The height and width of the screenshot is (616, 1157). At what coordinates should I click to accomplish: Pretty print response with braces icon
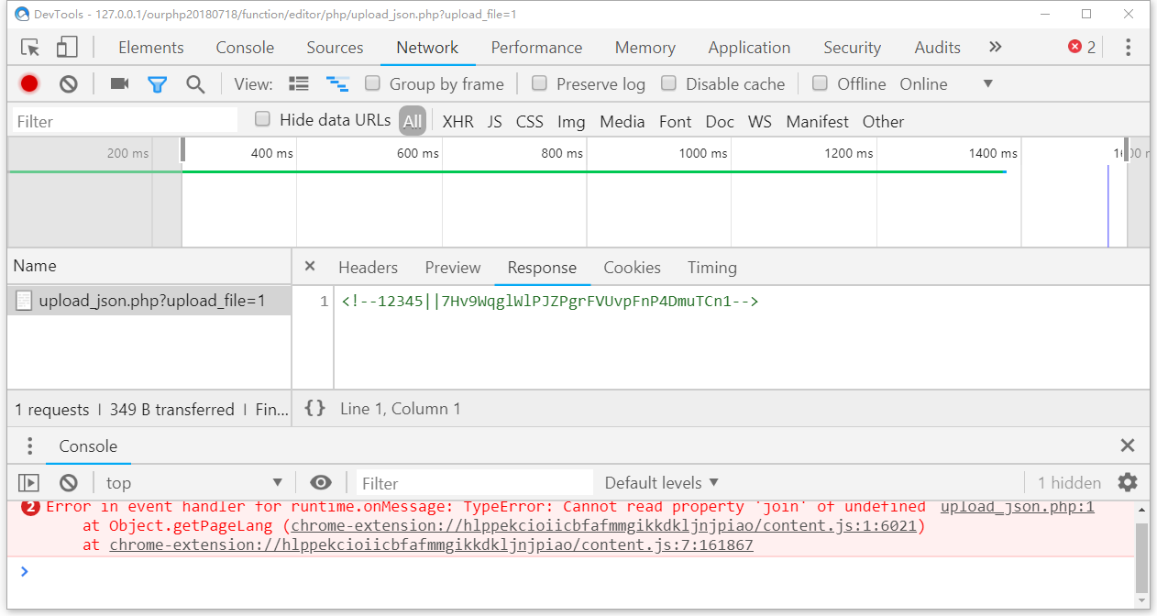pos(314,408)
